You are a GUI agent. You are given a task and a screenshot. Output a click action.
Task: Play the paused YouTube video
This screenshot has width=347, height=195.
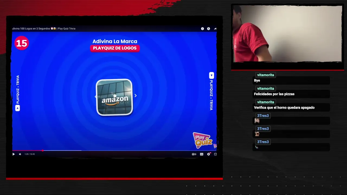point(14,154)
